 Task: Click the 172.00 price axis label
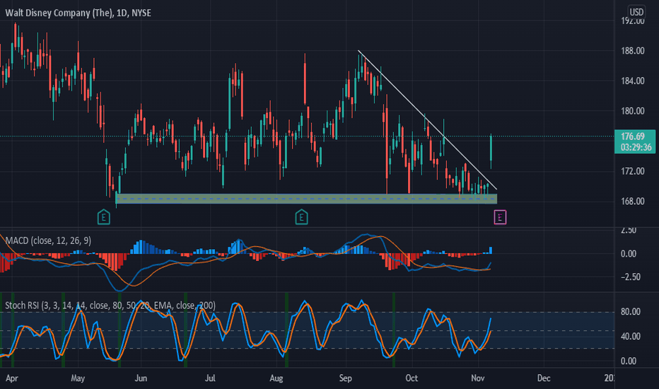click(633, 171)
